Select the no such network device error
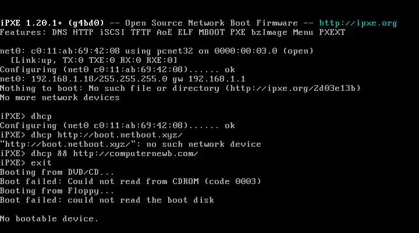Screen dimensions: 419x233 click(204, 144)
